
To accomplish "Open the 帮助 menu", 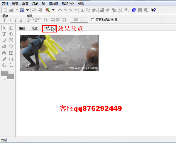I will [x=81, y=4].
